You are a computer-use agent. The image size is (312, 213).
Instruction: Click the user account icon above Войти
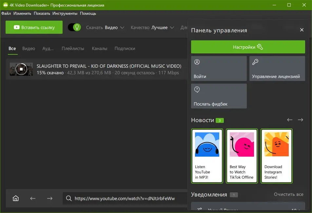point(197,62)
